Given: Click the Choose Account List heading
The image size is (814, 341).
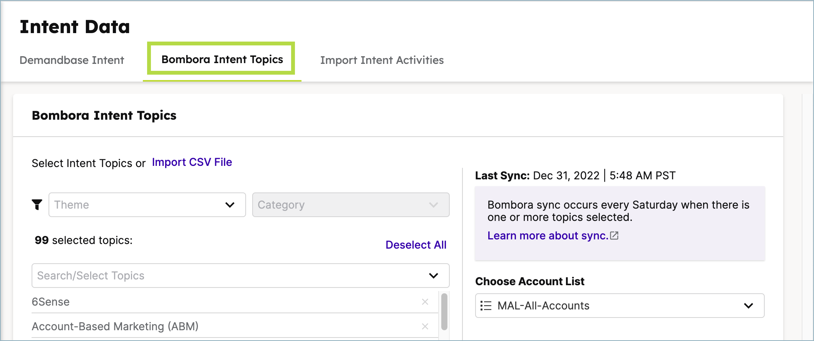Looking at the screenshot, I should 529,281.
